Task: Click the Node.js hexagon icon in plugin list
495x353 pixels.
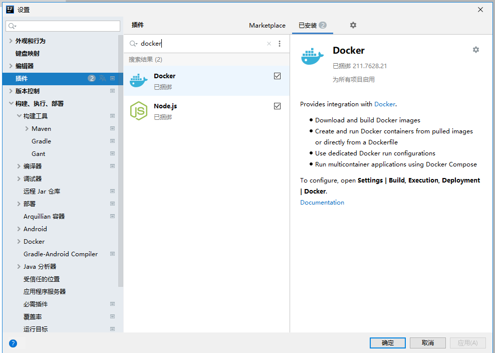Action: tap(139, 111)
